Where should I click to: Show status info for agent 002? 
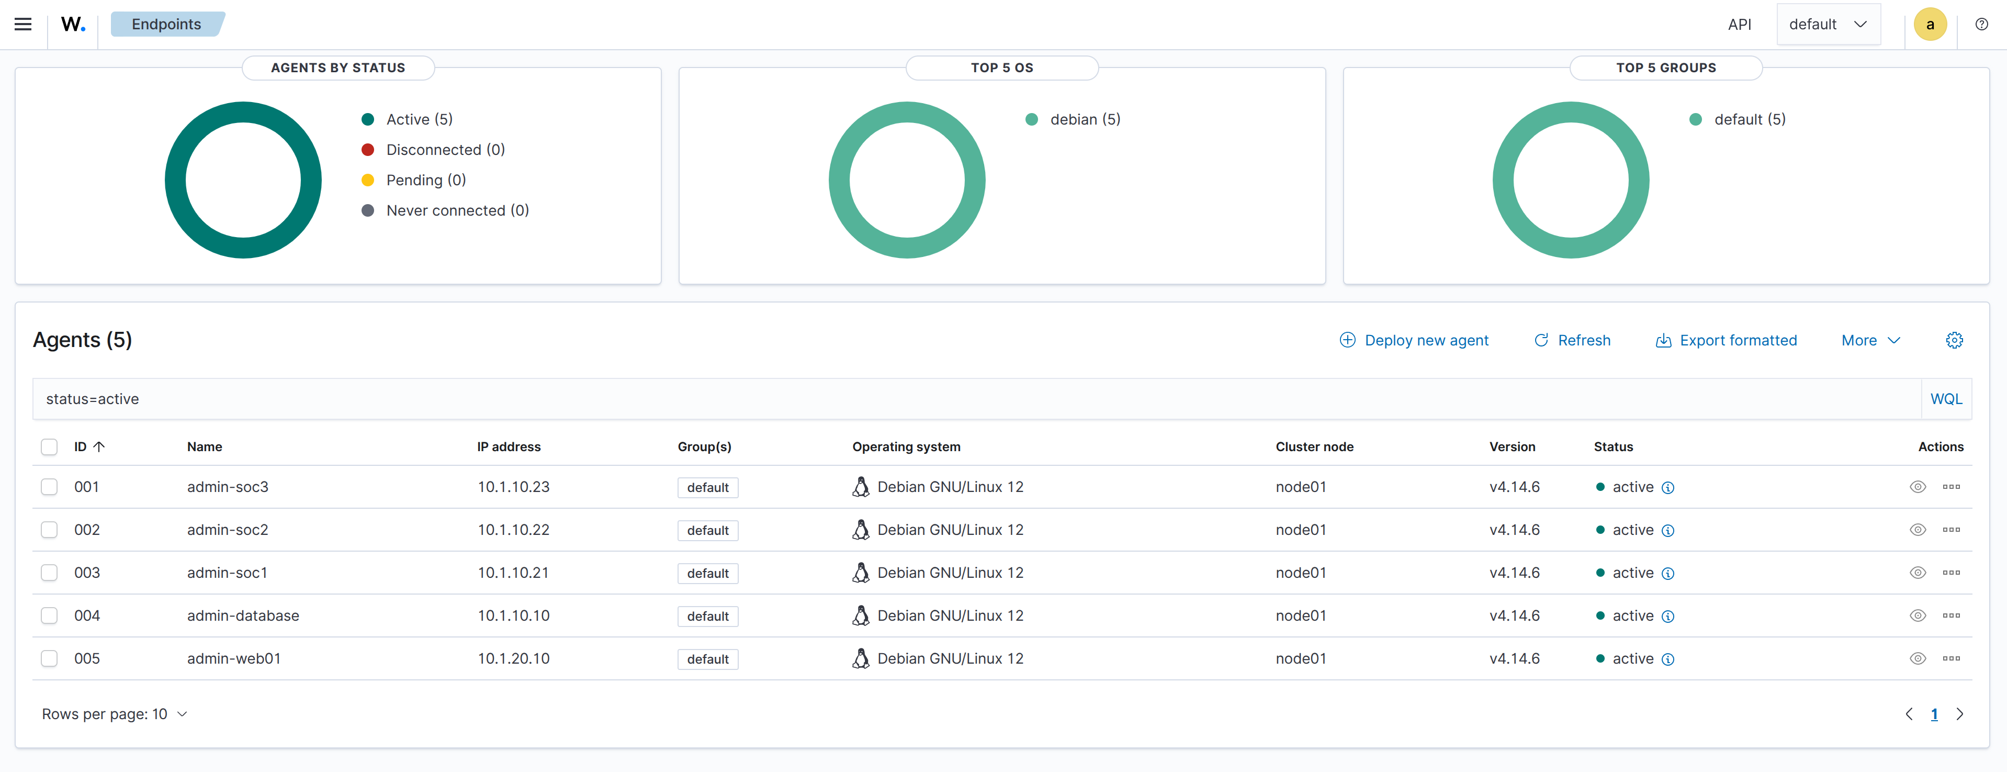[x=1667, y=531]
